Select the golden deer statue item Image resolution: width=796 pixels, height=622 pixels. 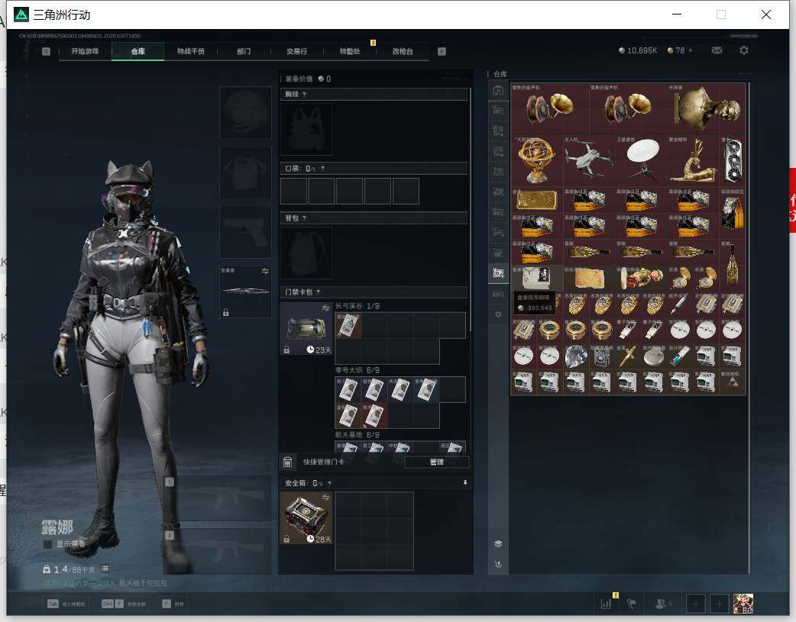click(694, 161)
